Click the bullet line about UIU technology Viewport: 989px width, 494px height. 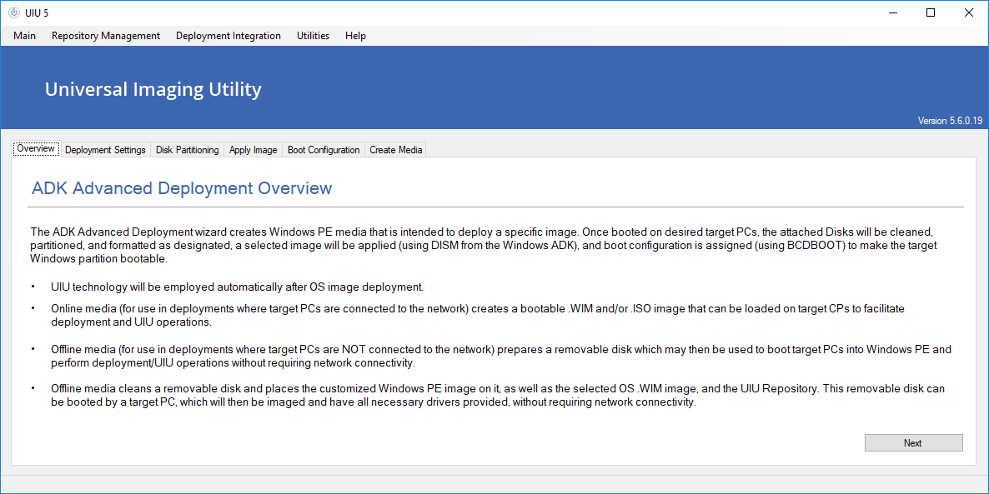click(x=237, y=287)
